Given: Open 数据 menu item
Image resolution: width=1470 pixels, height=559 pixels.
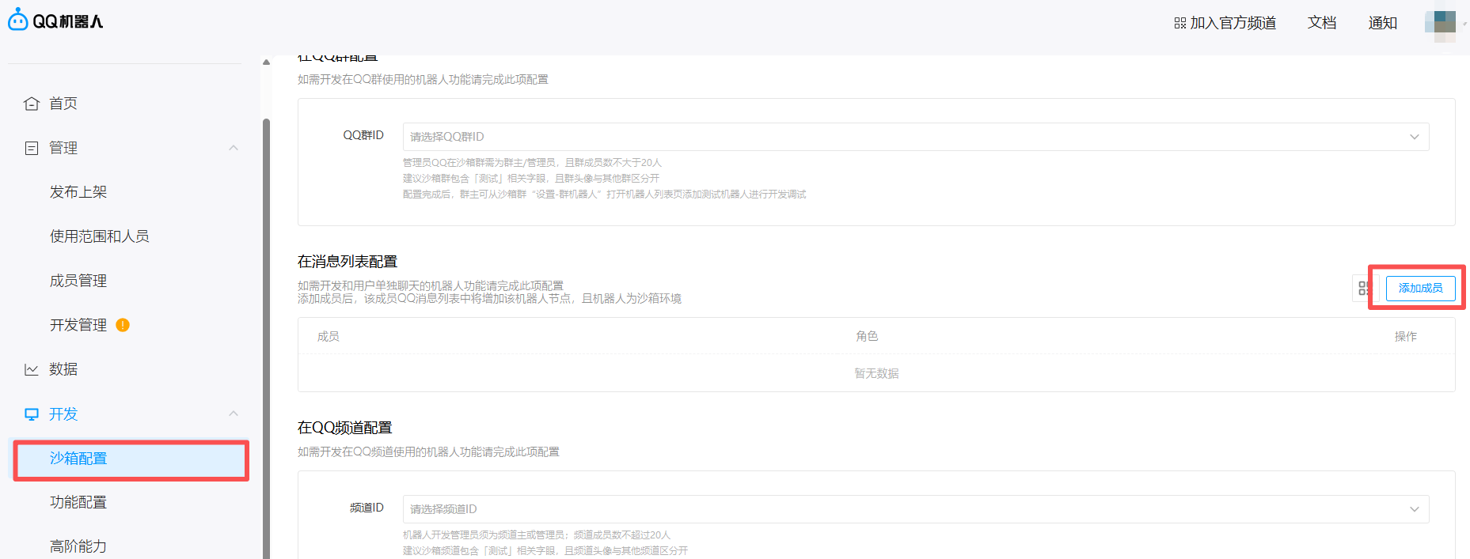Looking at the screenshot, I should click(63, 369).
